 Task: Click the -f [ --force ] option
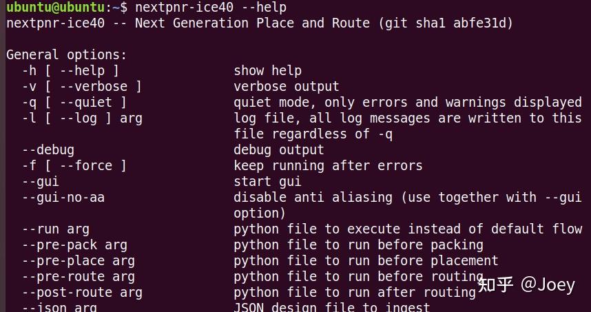(74, 165)
